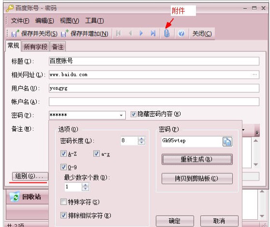Screen dimensions: 270x227
Task: Click the 确定 confirm button
Action: (175, 221)
